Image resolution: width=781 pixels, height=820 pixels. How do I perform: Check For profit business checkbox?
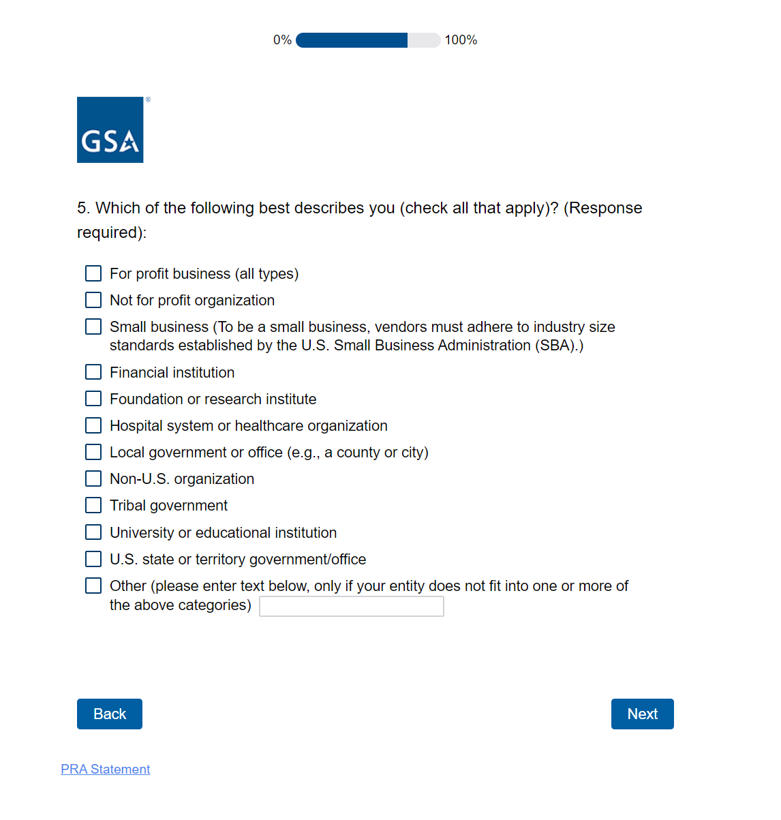[93, 273]
